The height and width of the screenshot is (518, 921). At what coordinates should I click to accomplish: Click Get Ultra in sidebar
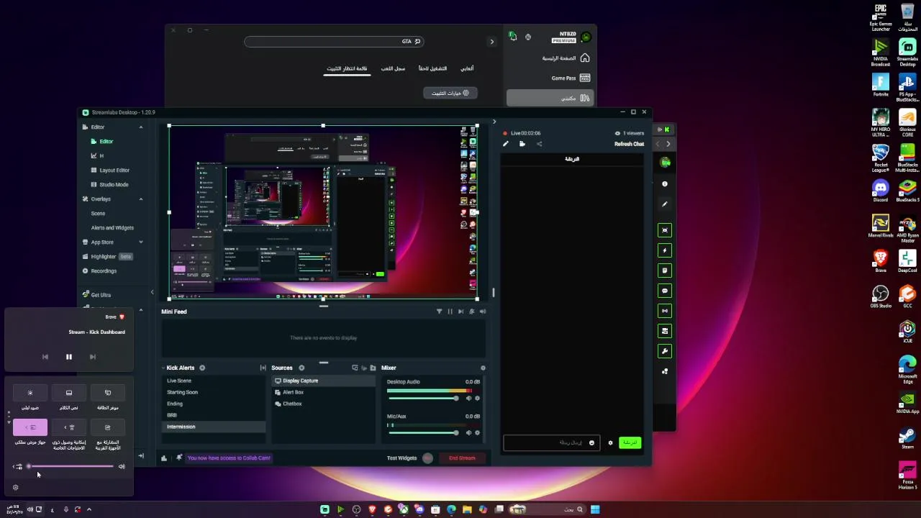101,295
